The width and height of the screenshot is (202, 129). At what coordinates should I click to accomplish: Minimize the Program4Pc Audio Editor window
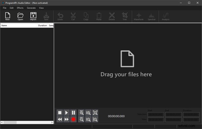(x=181, y=3)
